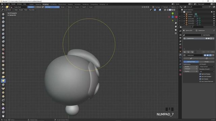216x121 pixels.
Task: Hide Camera object with eye icon
Action: pos(214,14)
